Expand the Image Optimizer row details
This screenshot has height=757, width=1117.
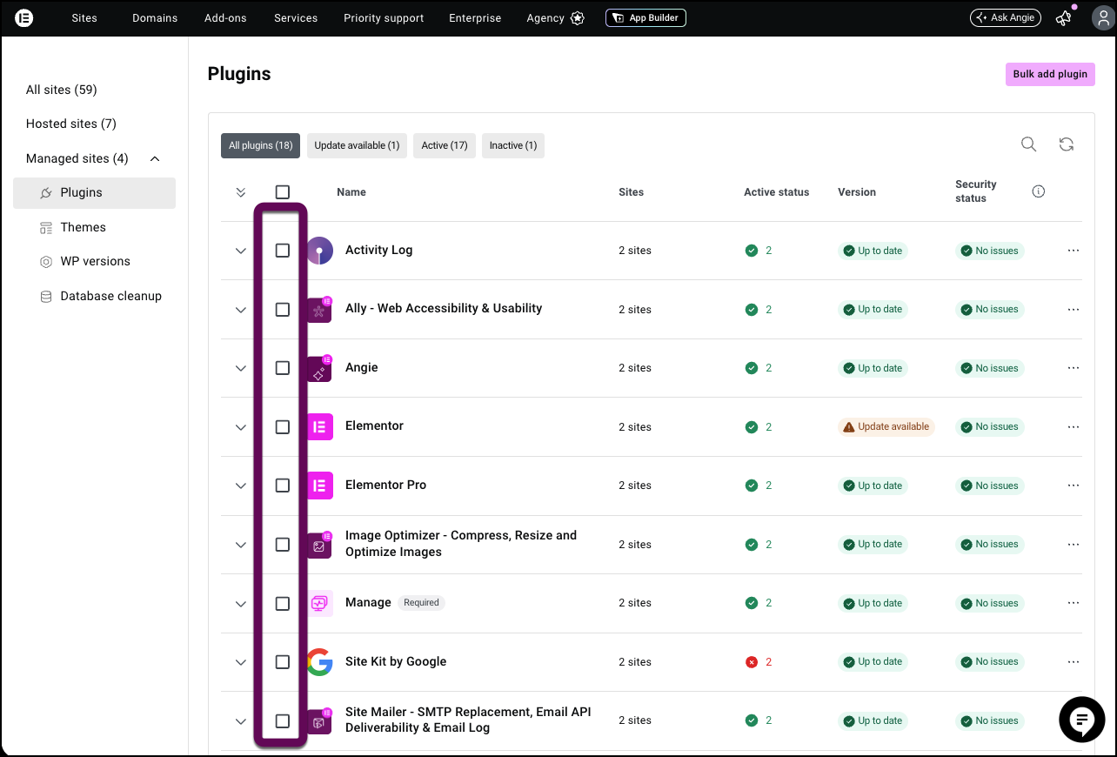click(241, 545)
